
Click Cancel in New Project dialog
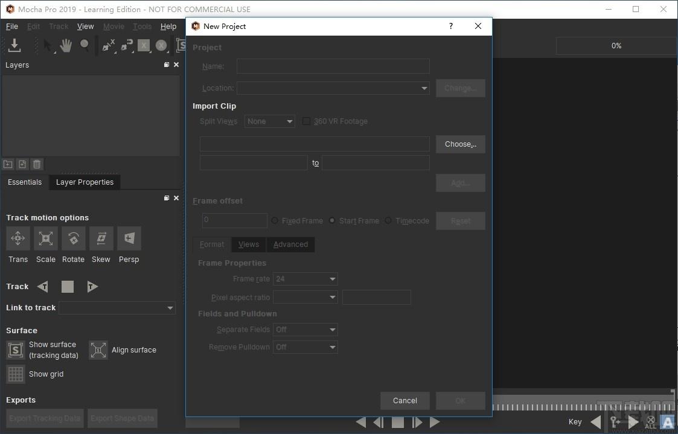(x=405, y=401)
